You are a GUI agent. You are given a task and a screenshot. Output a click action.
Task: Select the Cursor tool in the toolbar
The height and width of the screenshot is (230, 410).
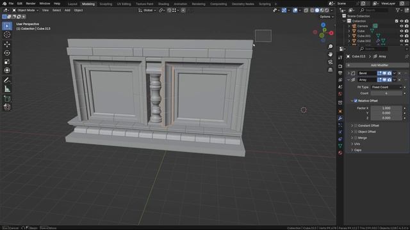[7, 34]
